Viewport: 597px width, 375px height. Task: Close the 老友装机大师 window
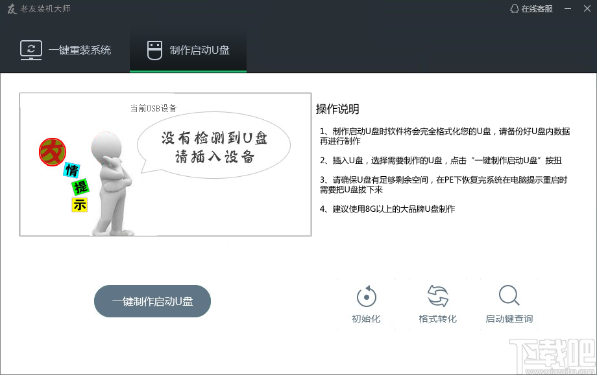(x=586, y=9)
